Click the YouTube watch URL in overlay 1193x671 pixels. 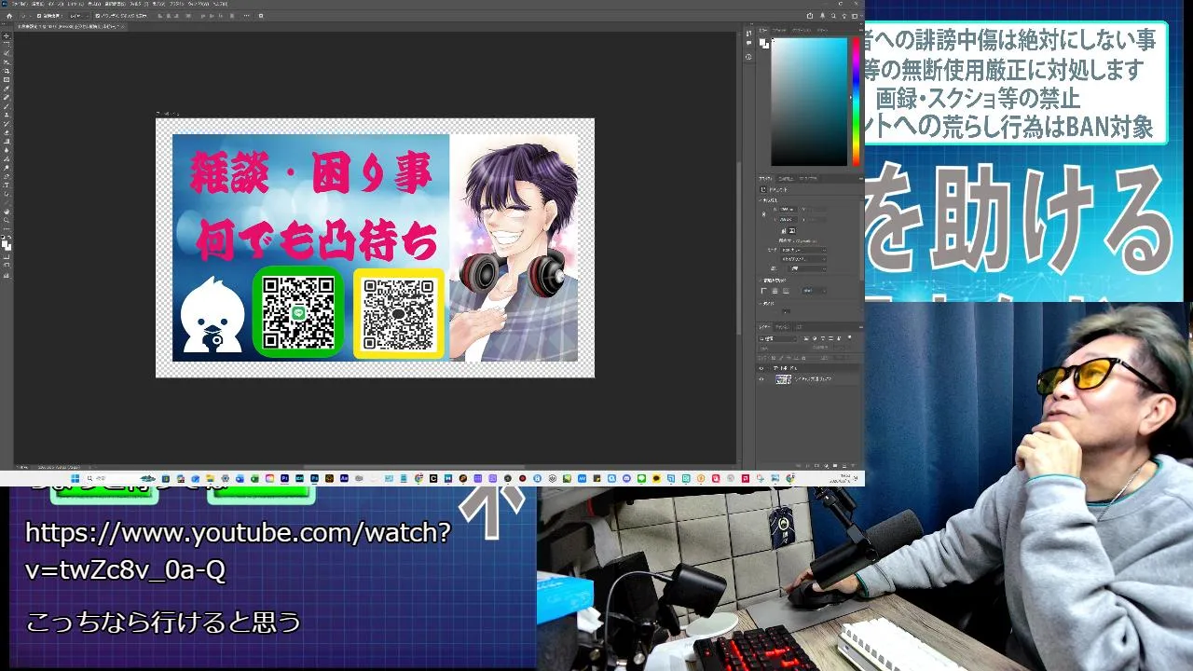[x=238, y=551]
